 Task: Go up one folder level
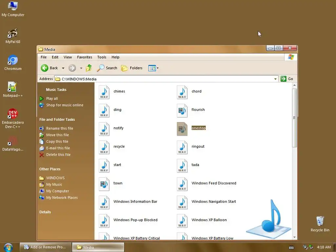(89, 68)
